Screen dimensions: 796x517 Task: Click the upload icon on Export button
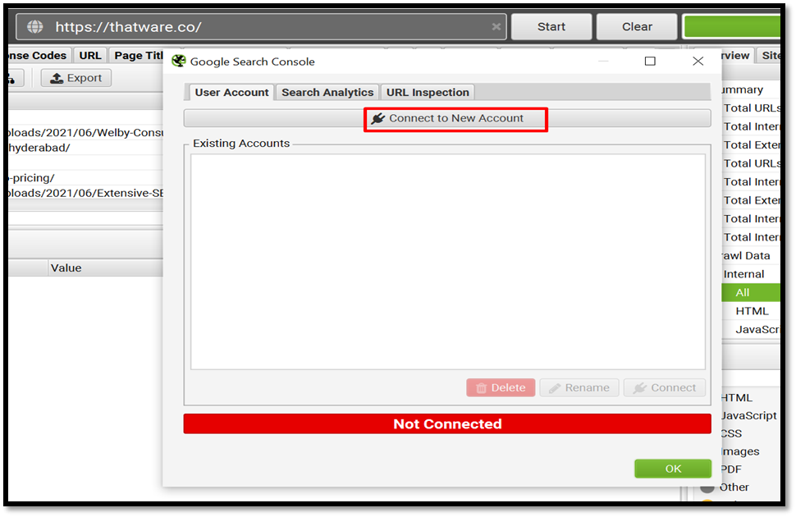pyautogui.click(x=57, y=78)
